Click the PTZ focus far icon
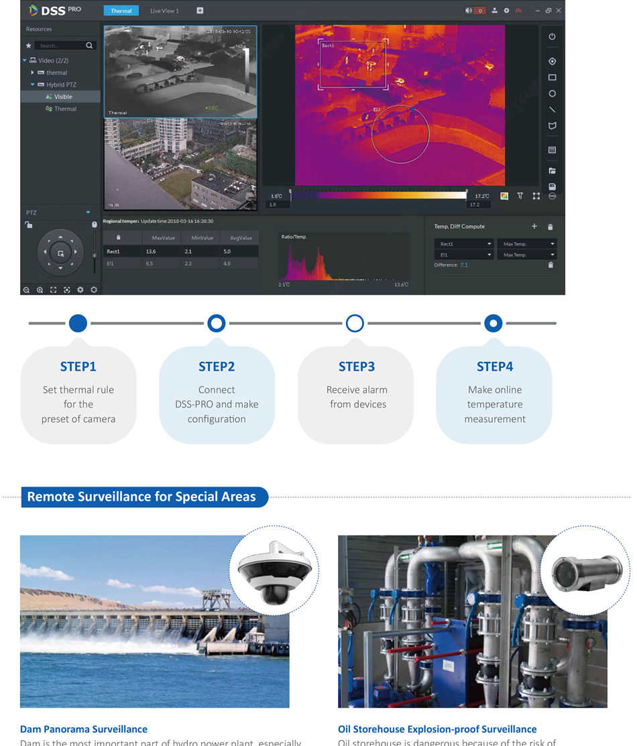This screenshot has width=637, height=746. point(66,290)
